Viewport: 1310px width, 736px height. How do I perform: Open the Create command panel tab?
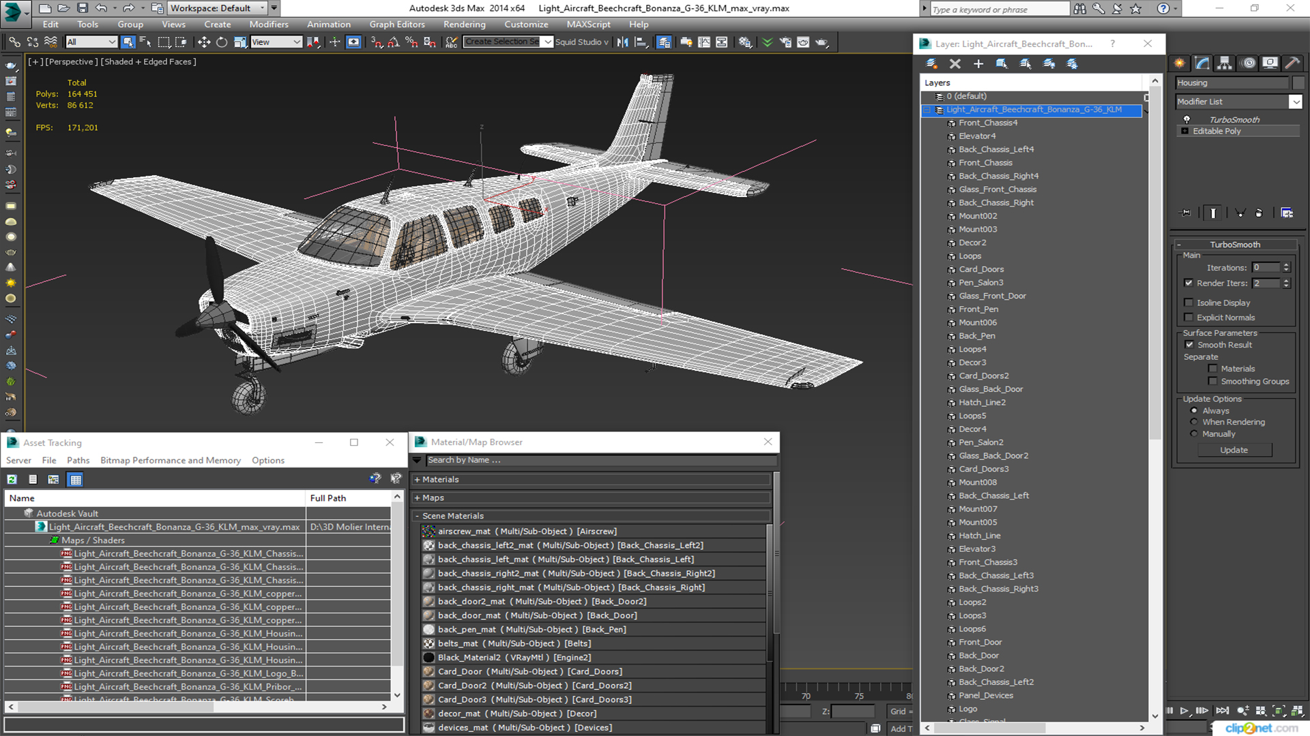[1180, 63]
